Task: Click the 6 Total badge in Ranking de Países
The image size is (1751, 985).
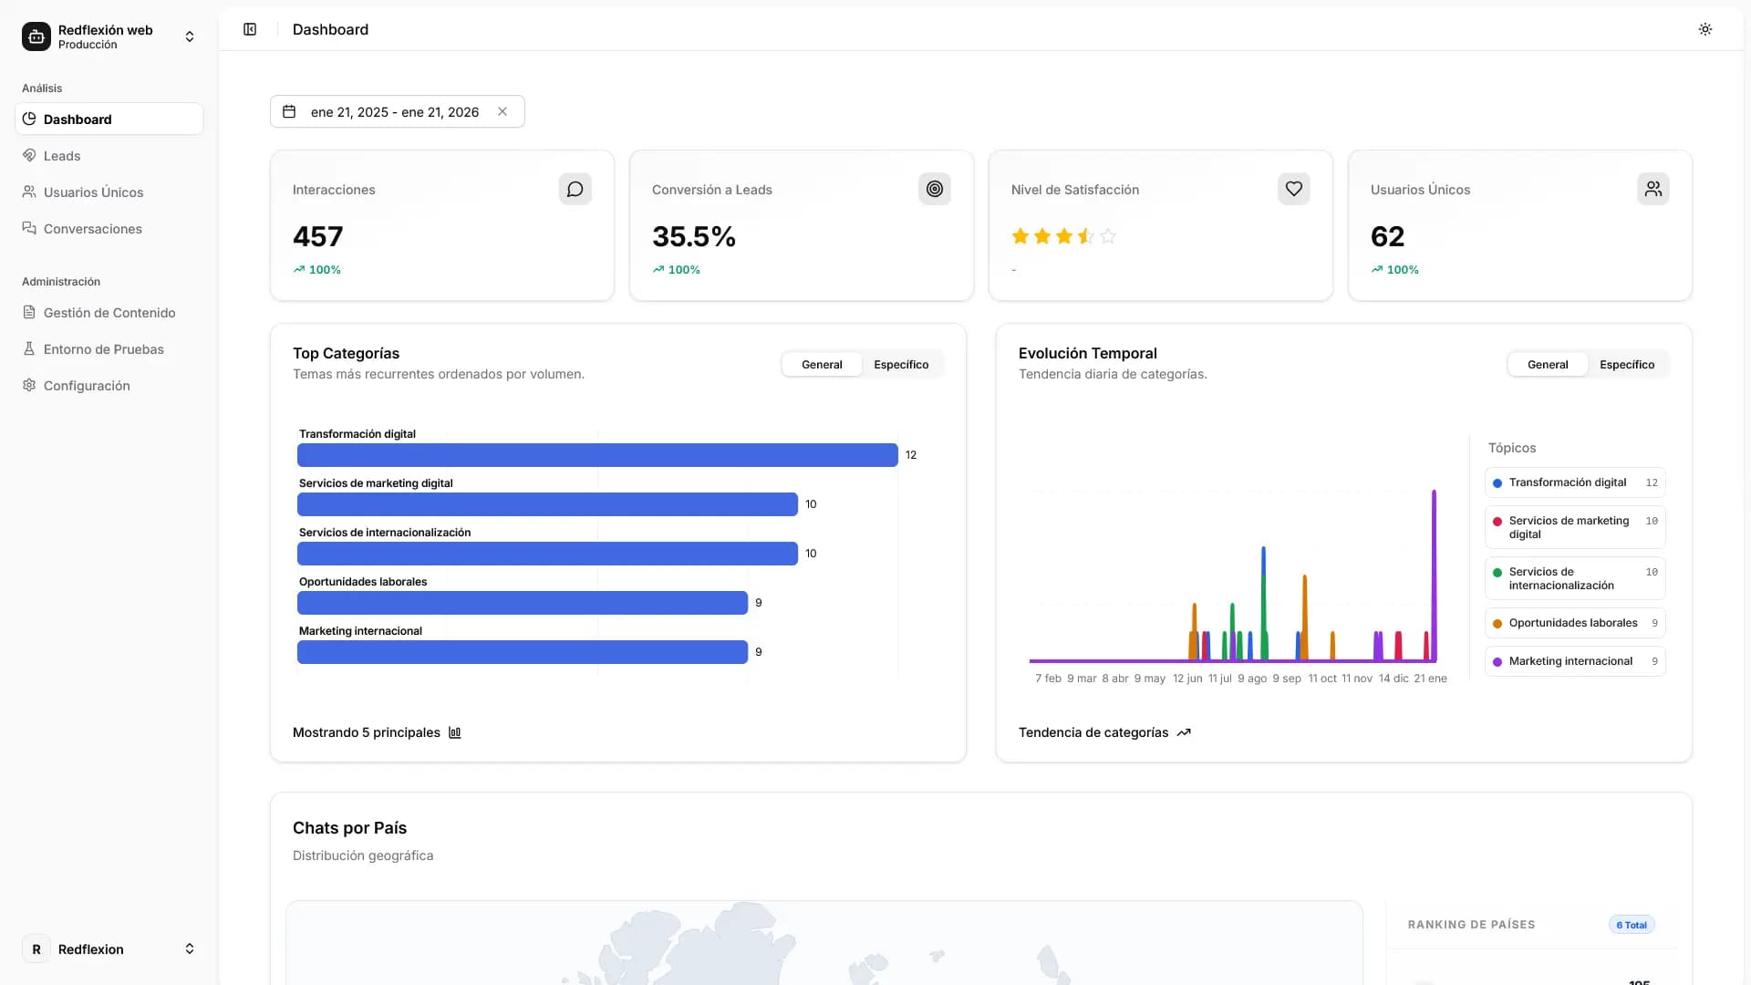Action: tap(1631, 924)
